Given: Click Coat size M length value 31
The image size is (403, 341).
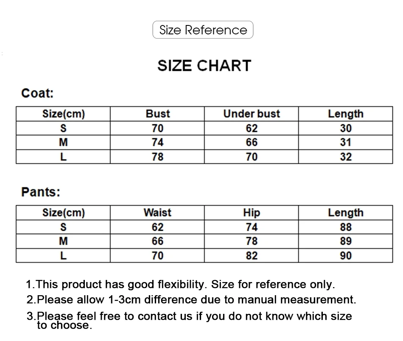Looking at the screenshot, I should point(346,143).
